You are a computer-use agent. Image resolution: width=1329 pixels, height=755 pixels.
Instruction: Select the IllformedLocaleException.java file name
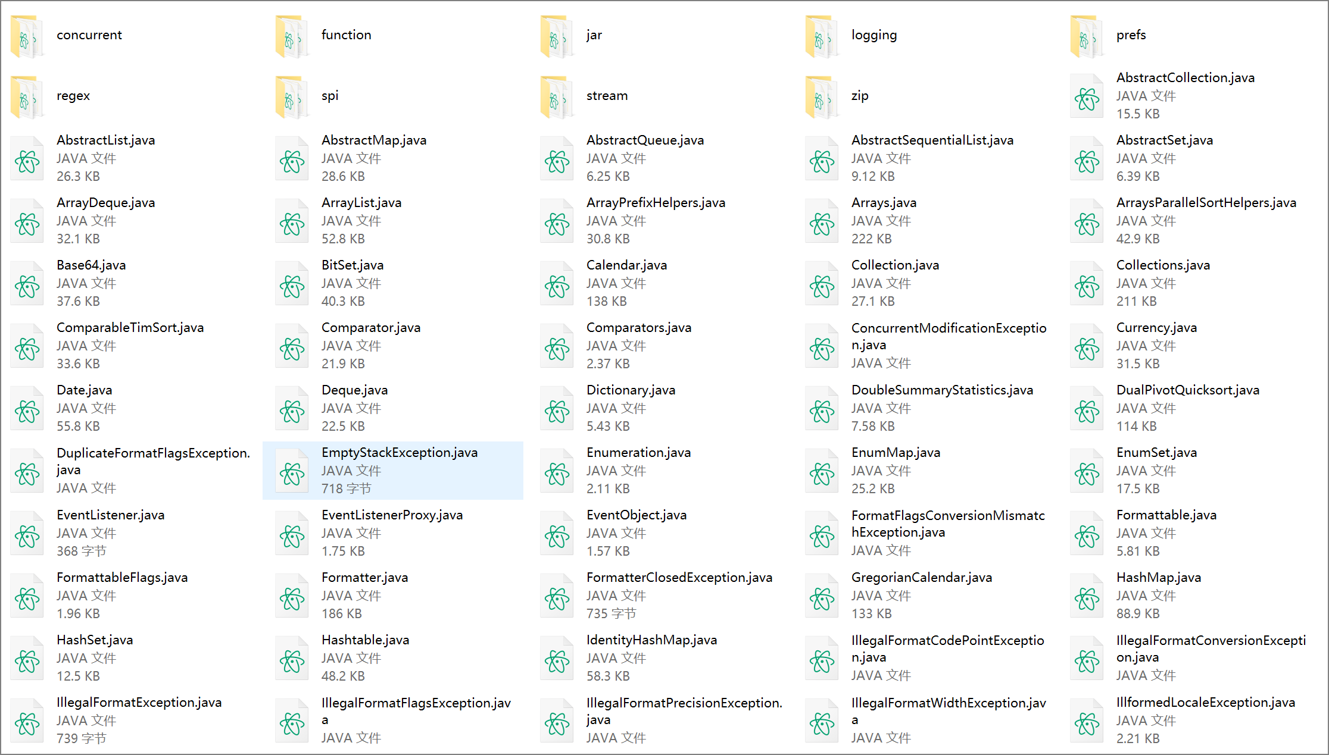tap(1206, 703)
